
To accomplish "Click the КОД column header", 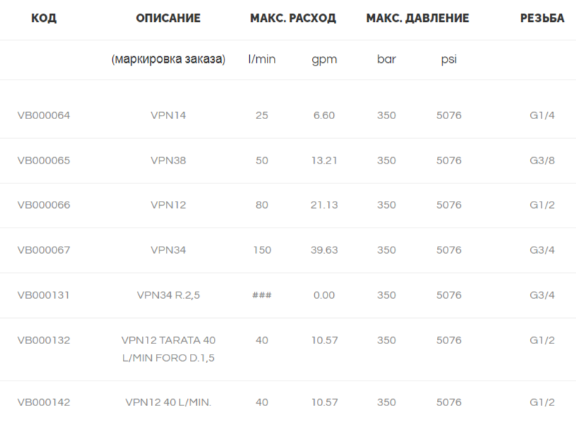I will pos(44,18).
